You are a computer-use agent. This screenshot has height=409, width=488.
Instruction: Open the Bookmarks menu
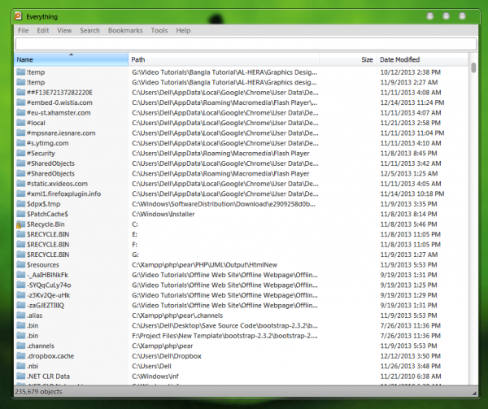(x=124, y=30)
